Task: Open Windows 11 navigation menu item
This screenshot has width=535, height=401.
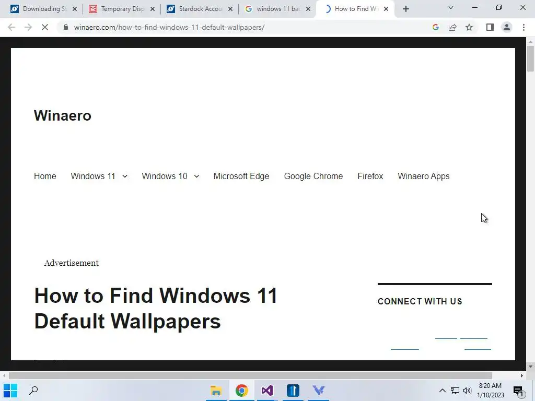Action: click(x=93, y=176)
